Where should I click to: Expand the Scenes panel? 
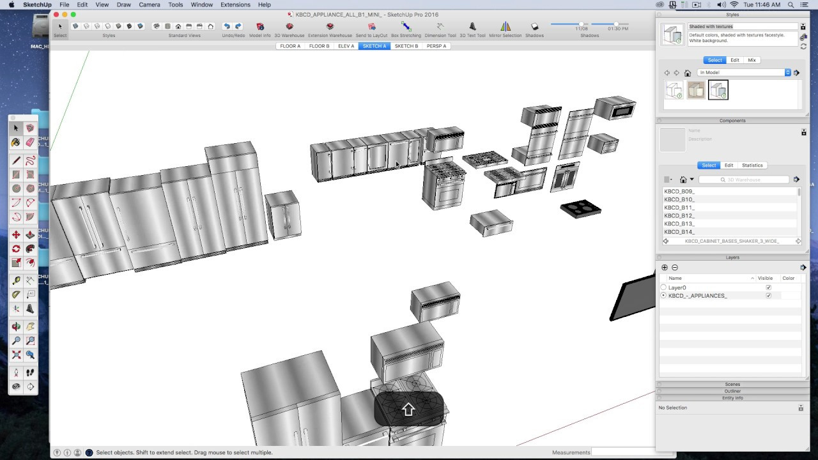[732, 385]
